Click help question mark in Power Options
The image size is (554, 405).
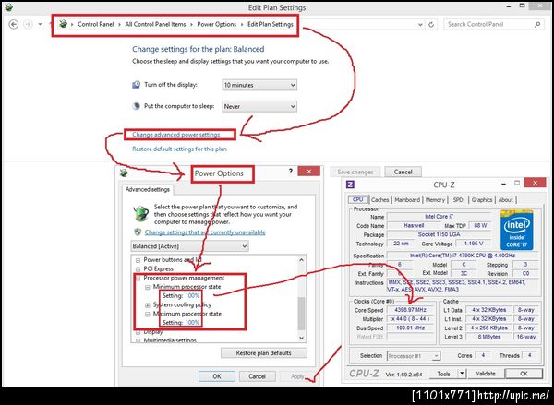click(x=291, y=172)
